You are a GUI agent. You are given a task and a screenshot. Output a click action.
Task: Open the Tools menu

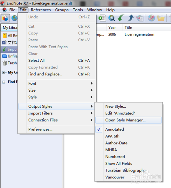78,10
